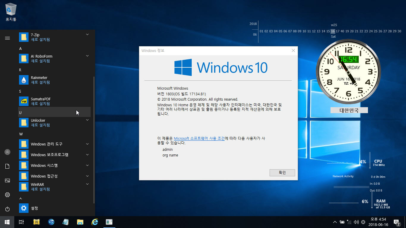Screen dimensions: 406x228
Task: Open Pictures icon in Start sidebar
Action: (7, 180)
